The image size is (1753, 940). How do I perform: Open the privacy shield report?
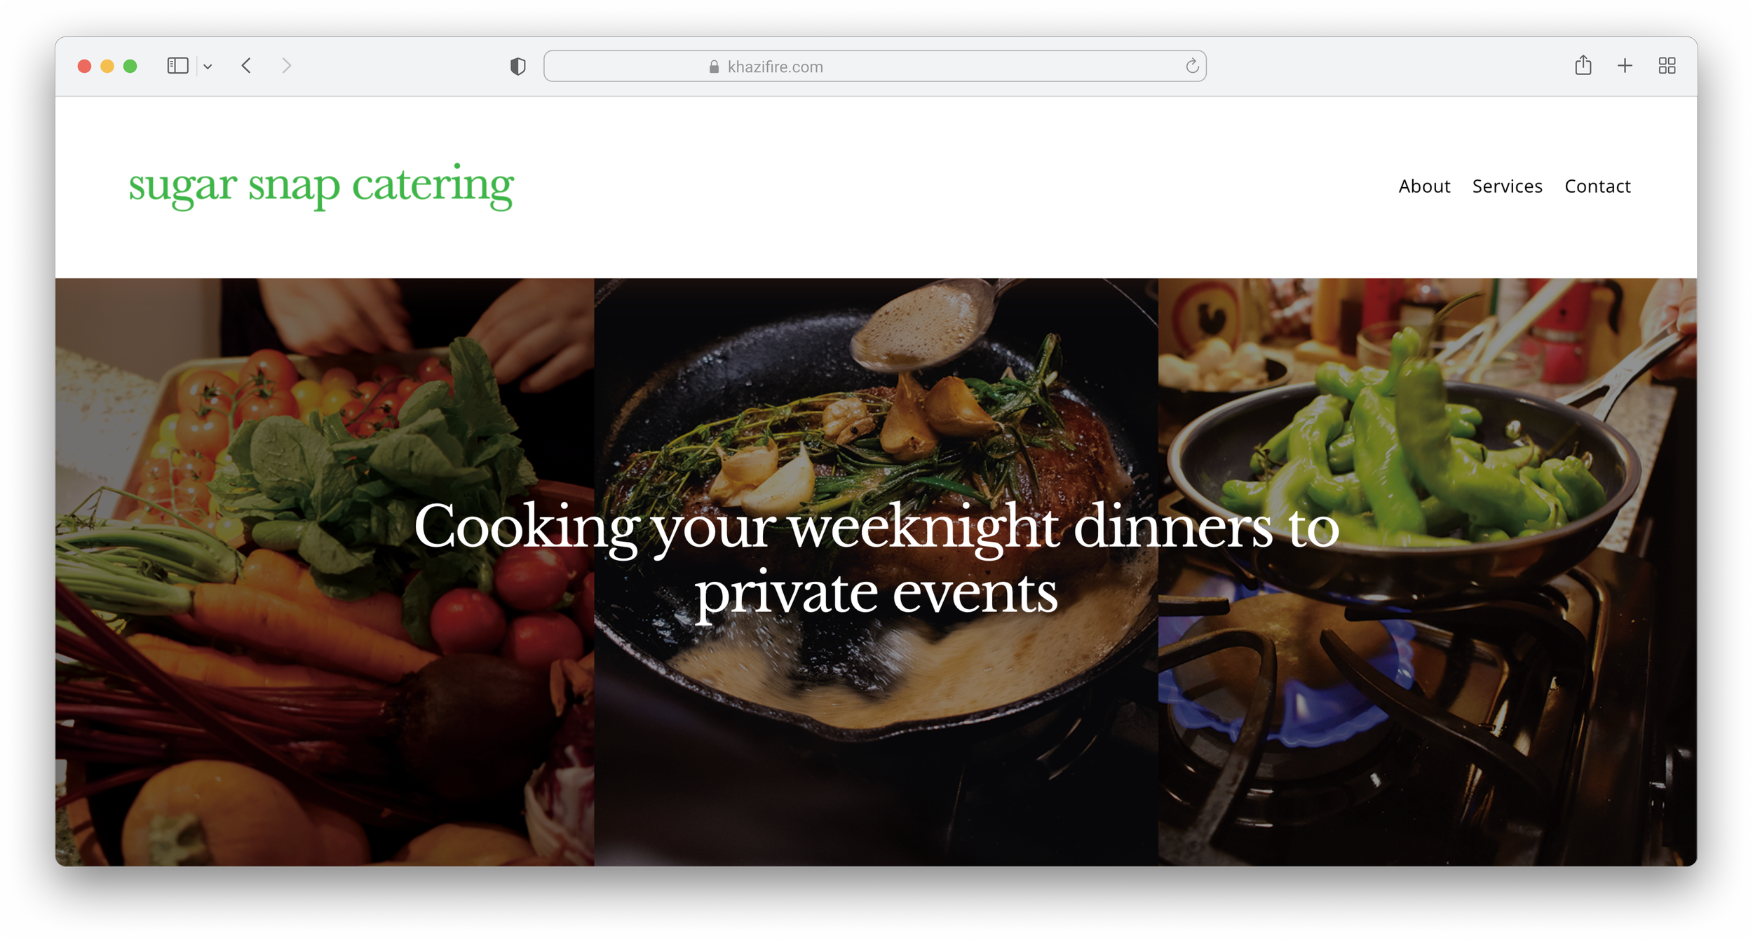[x=517, y=67]
